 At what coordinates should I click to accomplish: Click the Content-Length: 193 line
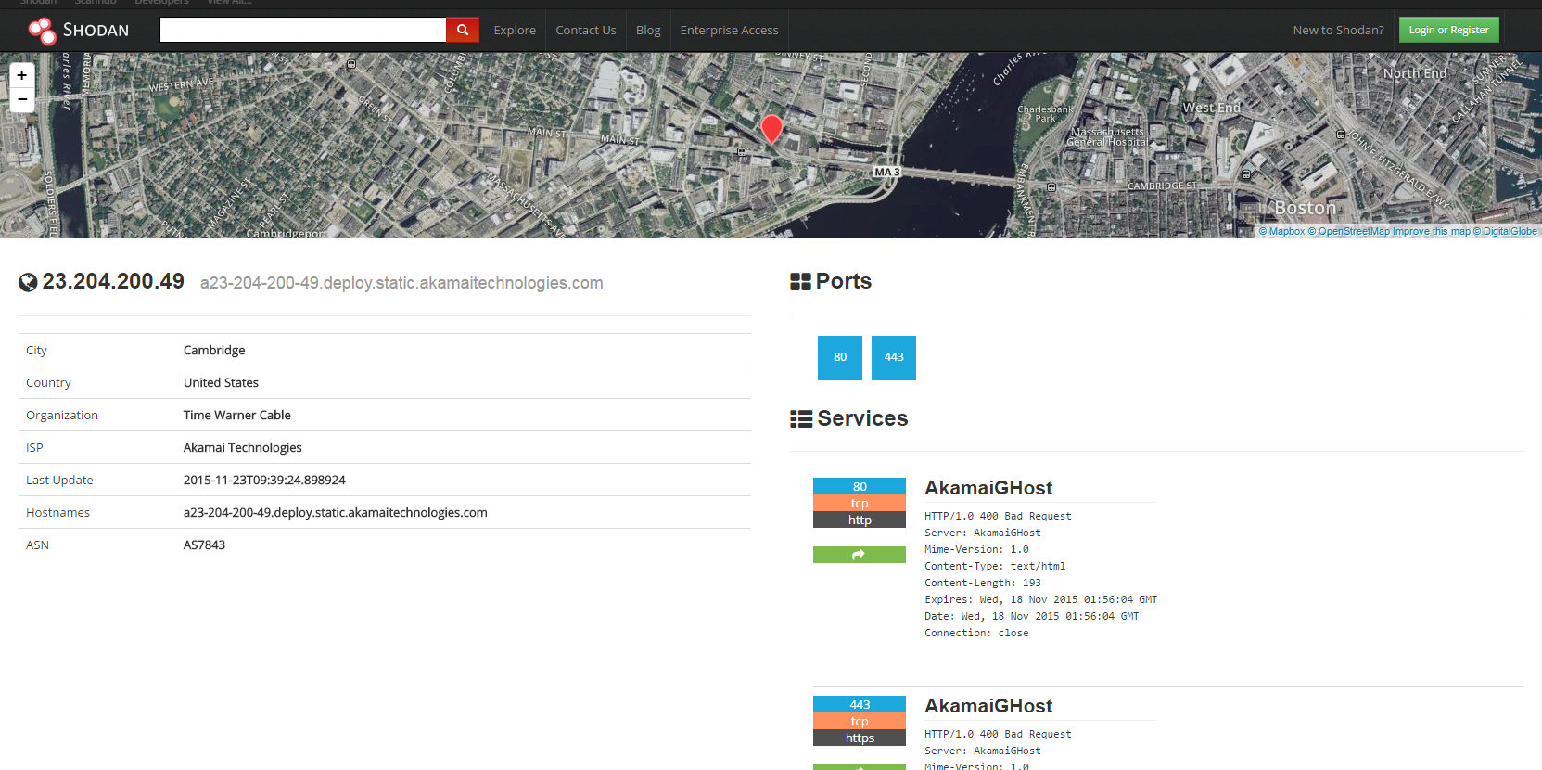[x=983, y=583]
